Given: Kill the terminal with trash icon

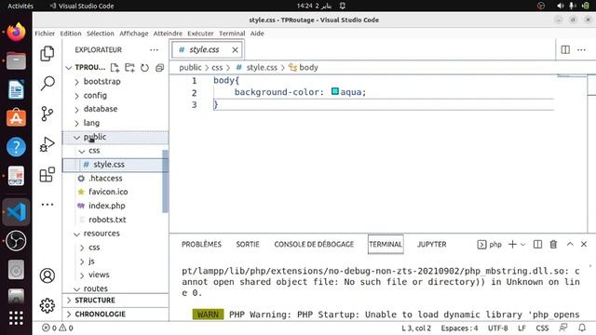Looking at the screenshot, I should tap(553, 244).
